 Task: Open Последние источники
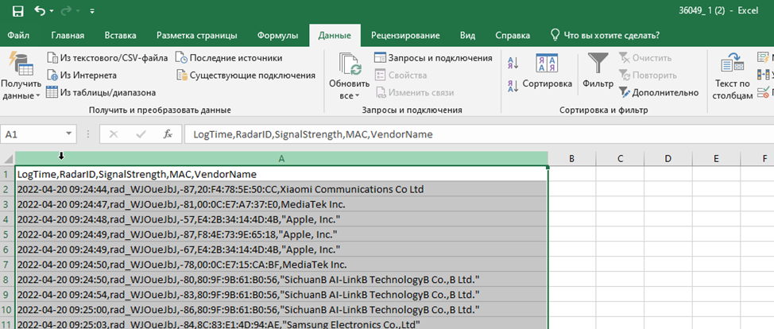pyautogui.click(x=229, y=58)
